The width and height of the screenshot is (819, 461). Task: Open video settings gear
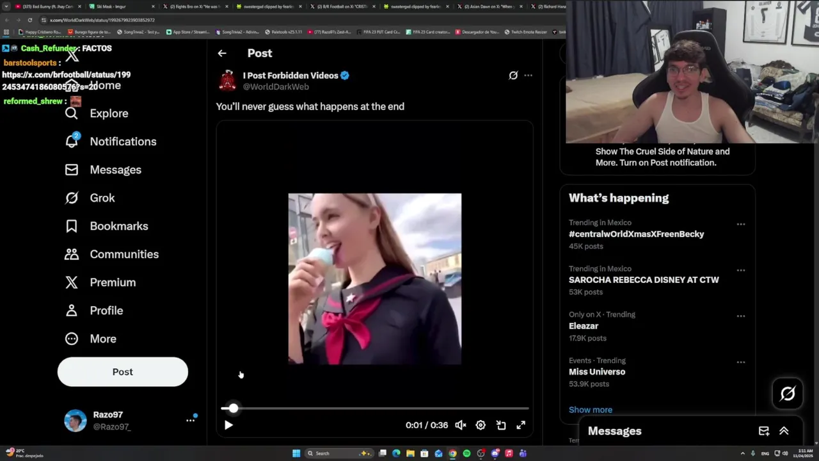(481, 425)
